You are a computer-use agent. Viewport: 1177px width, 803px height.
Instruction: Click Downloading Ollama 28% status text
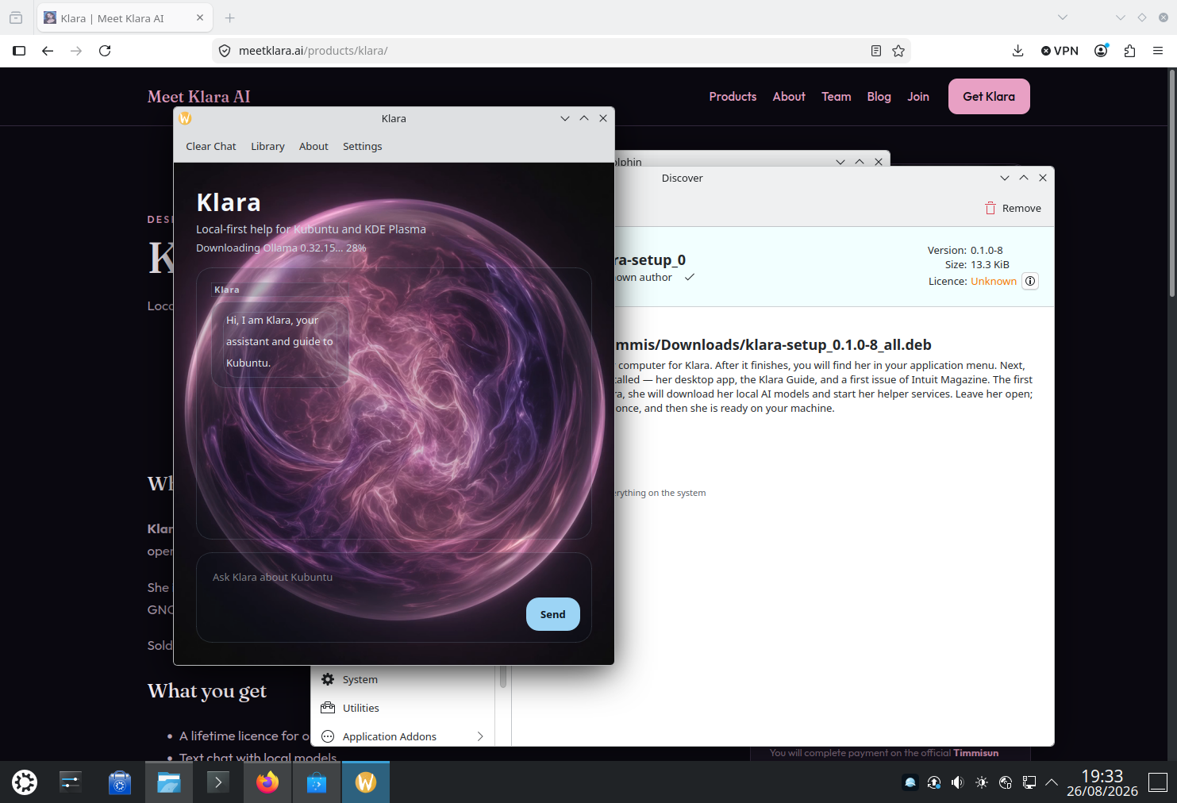pyautogui.click(x=281, y=248)
